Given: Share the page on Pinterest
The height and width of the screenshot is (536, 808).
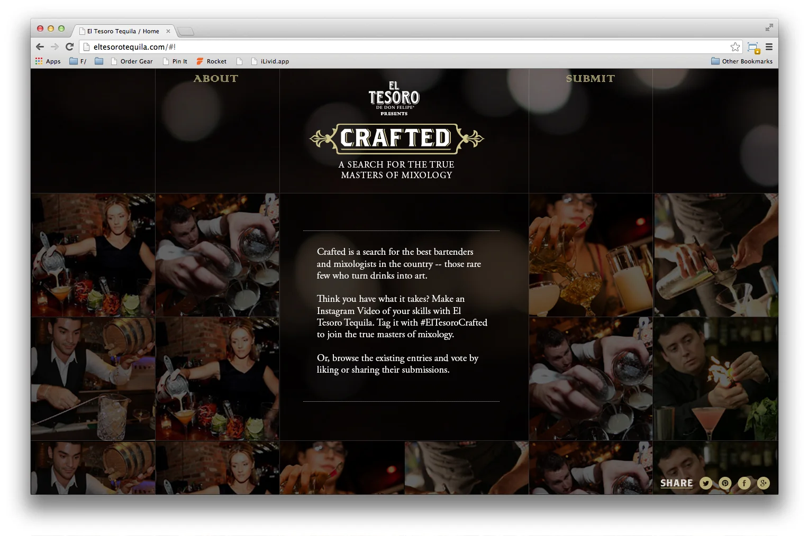Looking at the screenshot, I should [x=725, y=483].
